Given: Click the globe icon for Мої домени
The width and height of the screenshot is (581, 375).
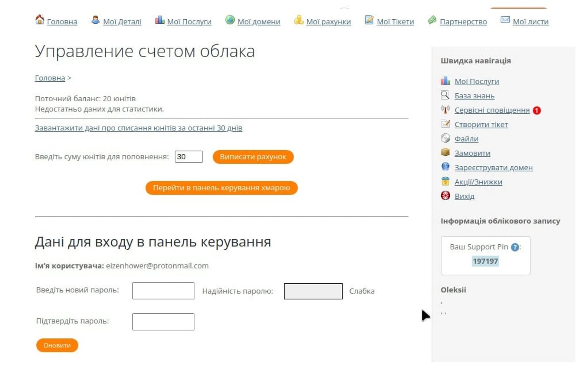Looking at the screenshot, I should [230, 20].
